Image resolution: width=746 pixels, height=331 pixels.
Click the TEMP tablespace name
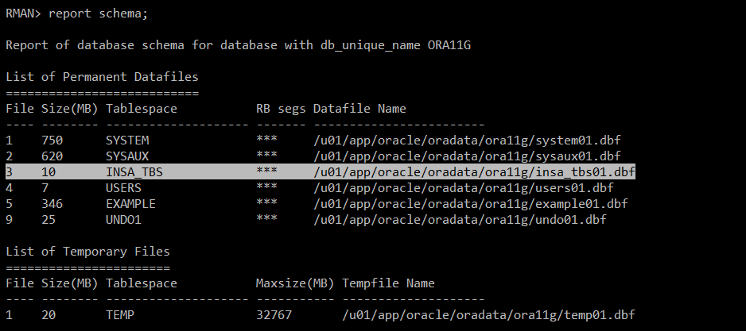tap(120, 315)
